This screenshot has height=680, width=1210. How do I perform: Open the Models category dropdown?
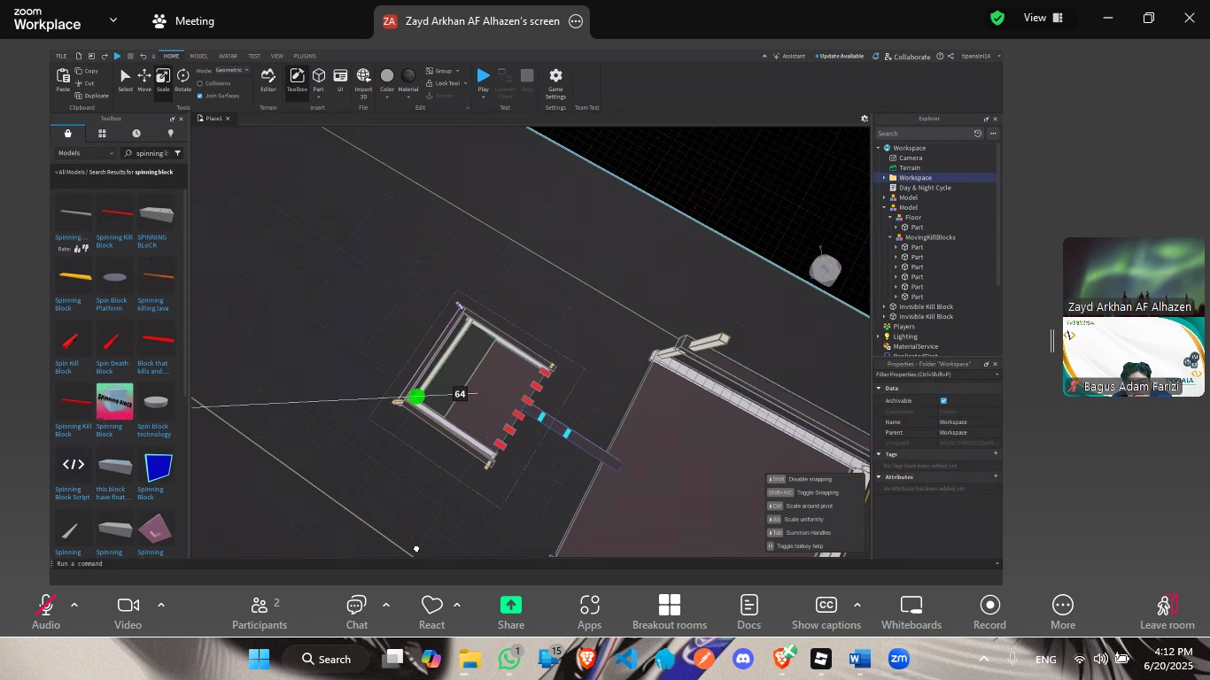click(86, 153)
